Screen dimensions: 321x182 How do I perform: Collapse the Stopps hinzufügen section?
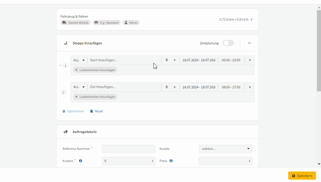coord(249,43)
